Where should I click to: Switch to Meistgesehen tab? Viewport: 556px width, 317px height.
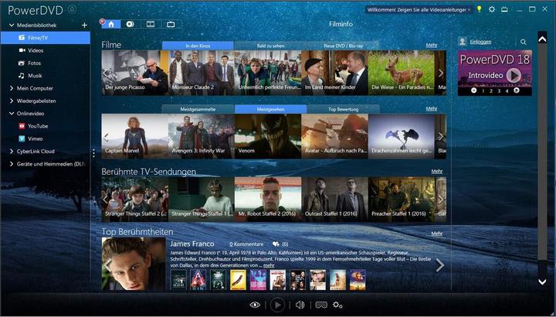click(x=270, y=109)
